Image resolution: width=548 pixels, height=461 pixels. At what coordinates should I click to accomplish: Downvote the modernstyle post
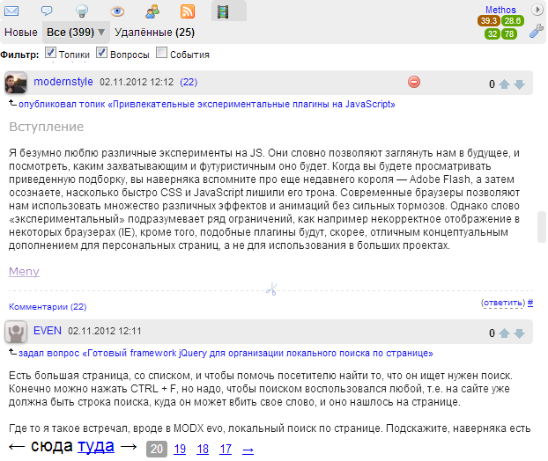tap(520, 84)
